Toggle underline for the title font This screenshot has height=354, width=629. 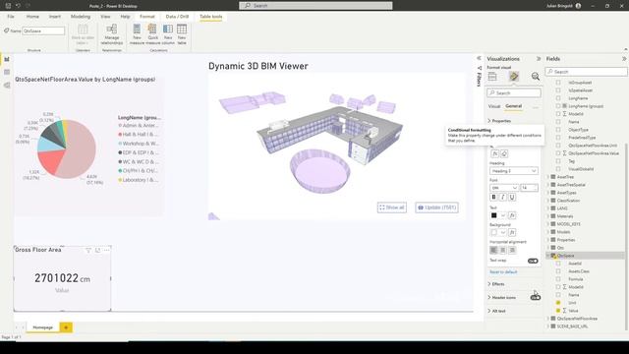point(512,197)
